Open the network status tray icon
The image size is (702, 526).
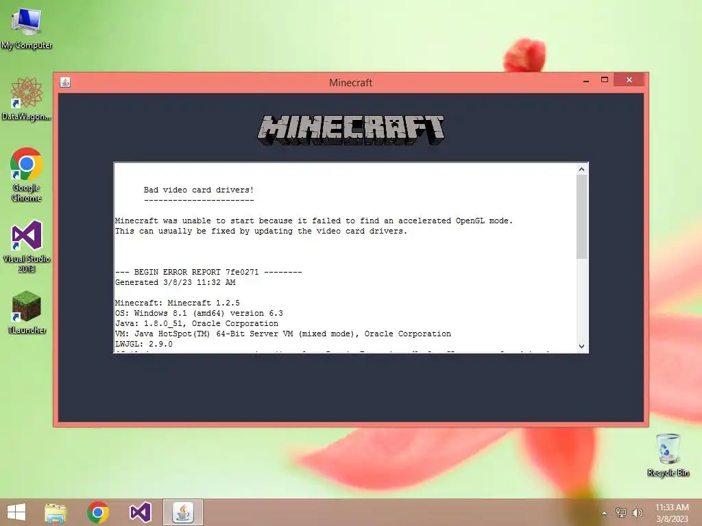tap(620, 512)
